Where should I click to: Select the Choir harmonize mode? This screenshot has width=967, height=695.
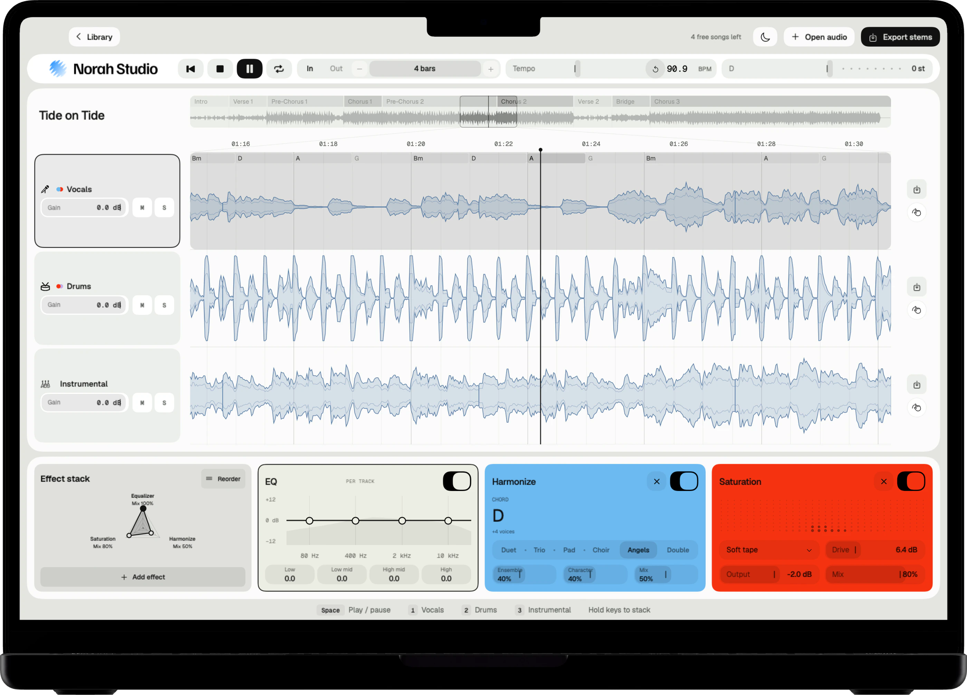pyautogui.click(x=601, y=550)
